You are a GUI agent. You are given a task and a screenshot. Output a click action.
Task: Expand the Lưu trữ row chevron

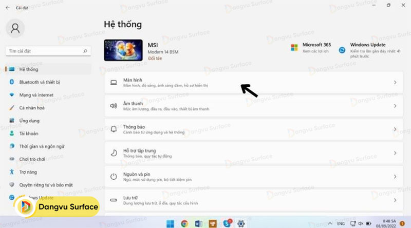[395, 200]
